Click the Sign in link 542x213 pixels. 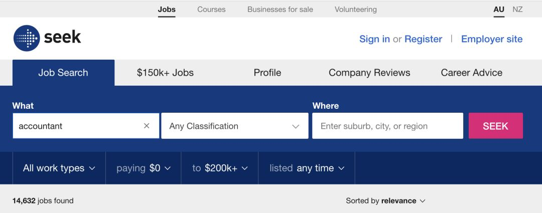point(374,39)
